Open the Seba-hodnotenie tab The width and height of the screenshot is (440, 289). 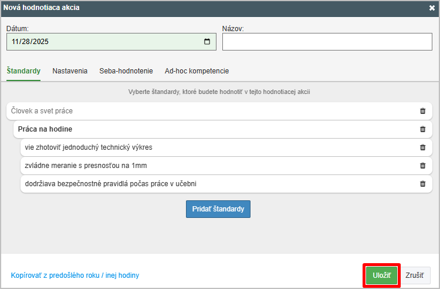click(126, 71)
